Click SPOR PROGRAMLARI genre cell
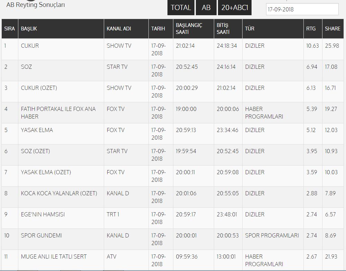The height and width of the screenshot is (271, 346). pos(272,235)
